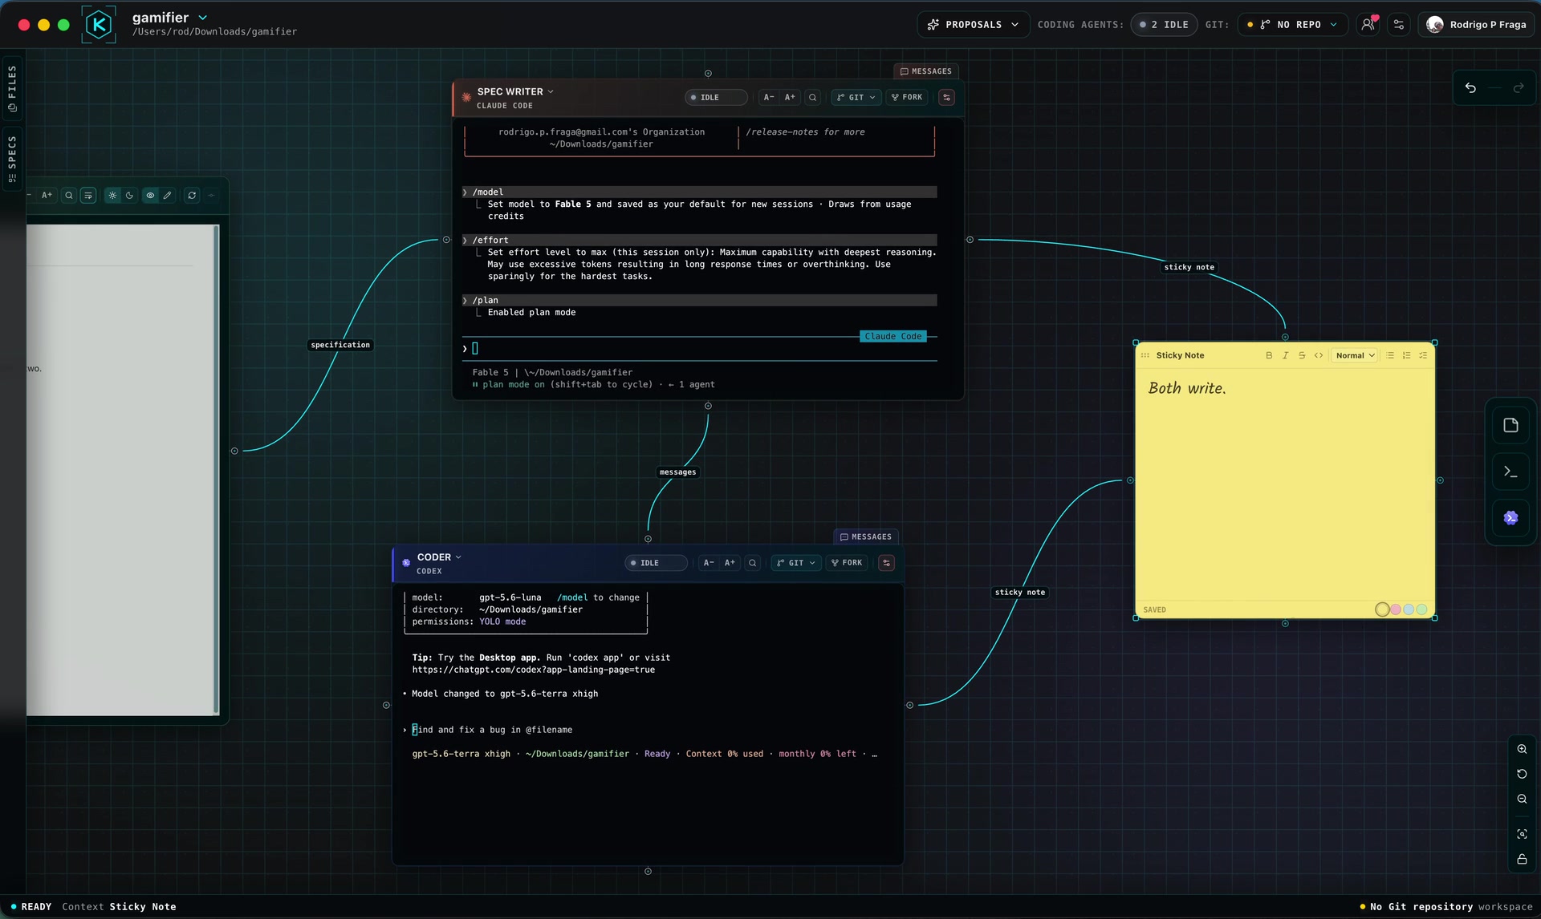Search within the Coder terminal

(753, 563)
